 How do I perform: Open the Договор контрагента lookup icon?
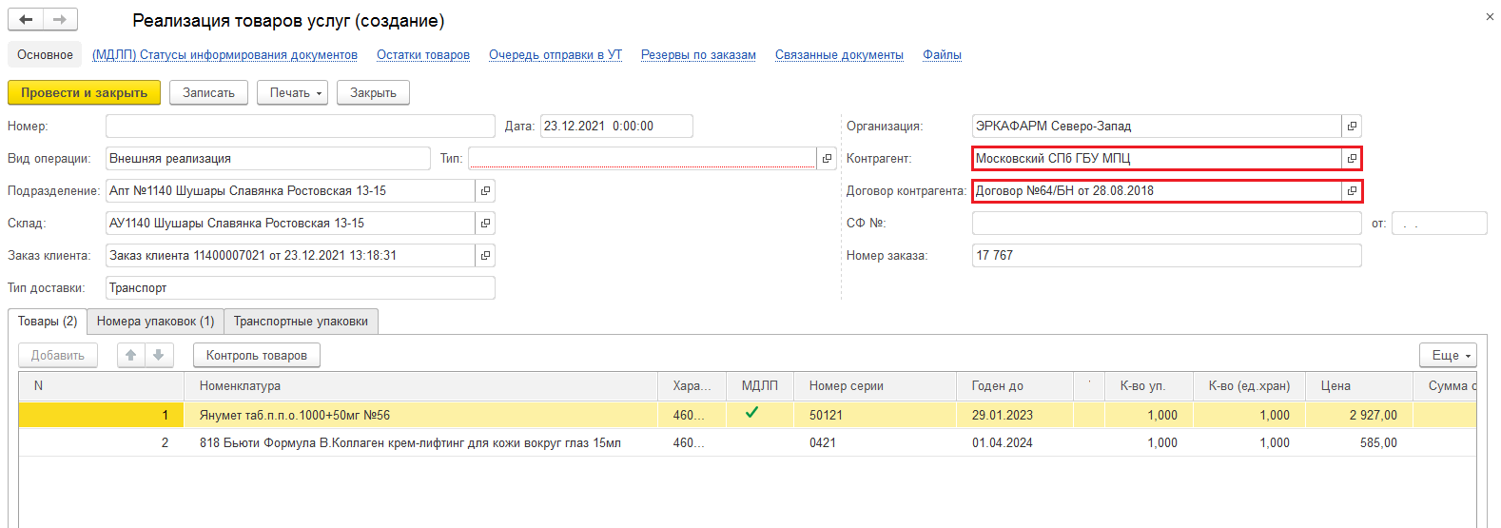pos(1351,191)
